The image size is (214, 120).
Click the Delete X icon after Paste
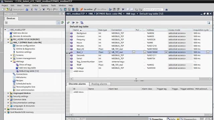(44, 9)
